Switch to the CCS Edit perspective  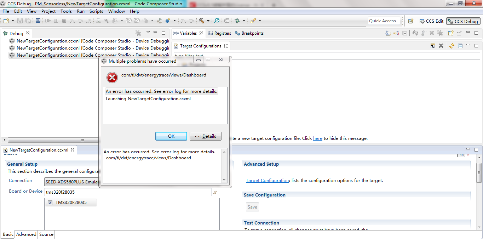click(x=431, y=21)
